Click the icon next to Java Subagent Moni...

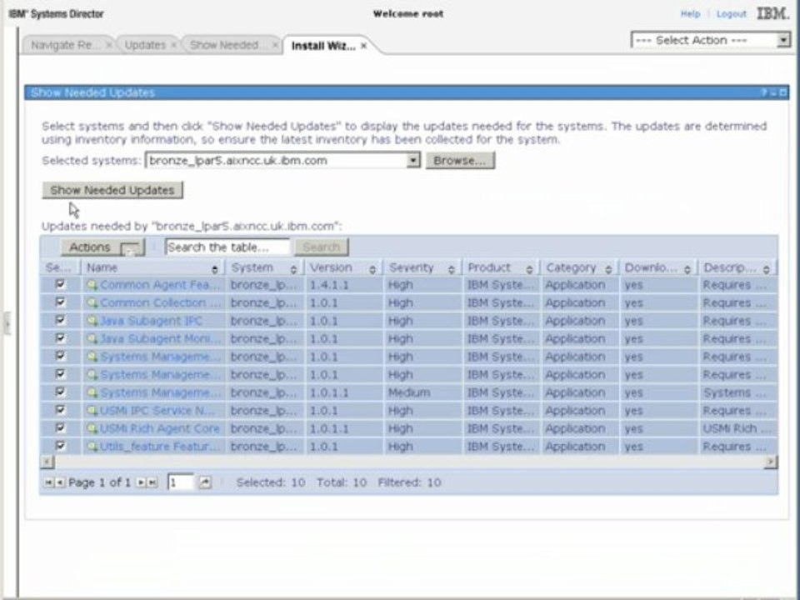92,339
